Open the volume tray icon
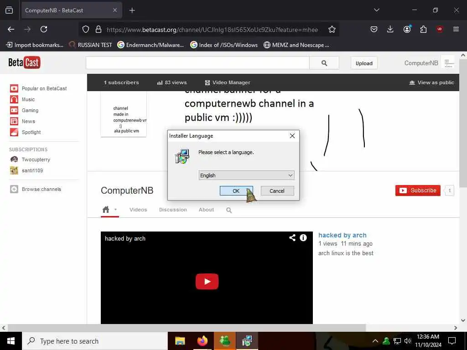This screenshot has width=467, height=350. point(408,341)
